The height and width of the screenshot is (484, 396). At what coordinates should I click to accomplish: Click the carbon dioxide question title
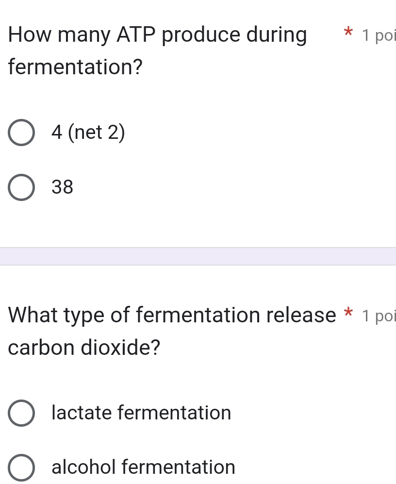coord(170,330)
